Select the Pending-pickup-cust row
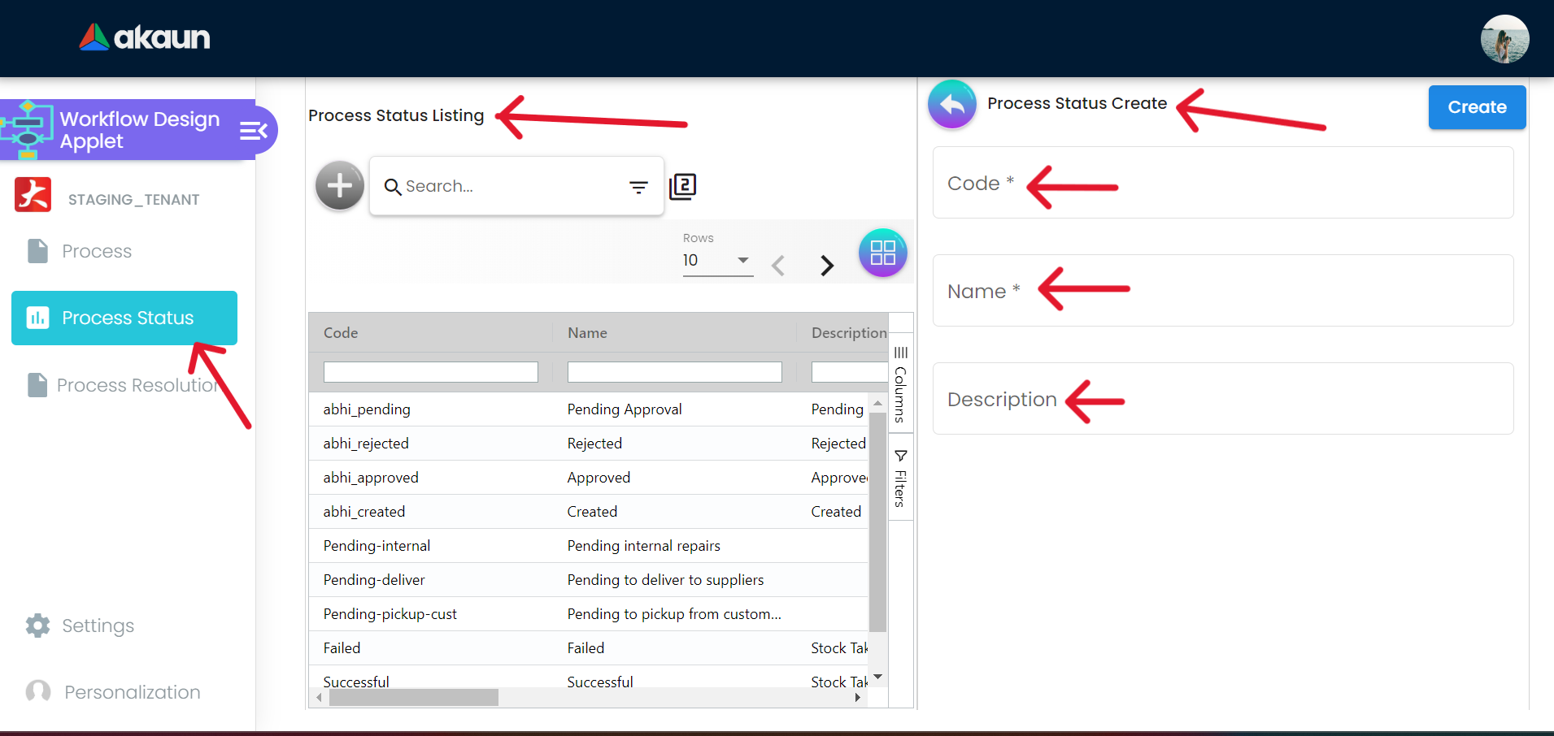 589,614
